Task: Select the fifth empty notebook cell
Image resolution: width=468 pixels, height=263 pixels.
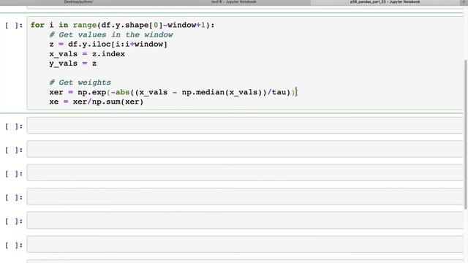Action: [x=245, y=221]
